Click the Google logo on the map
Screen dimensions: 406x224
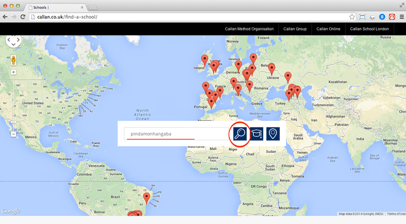11,211
